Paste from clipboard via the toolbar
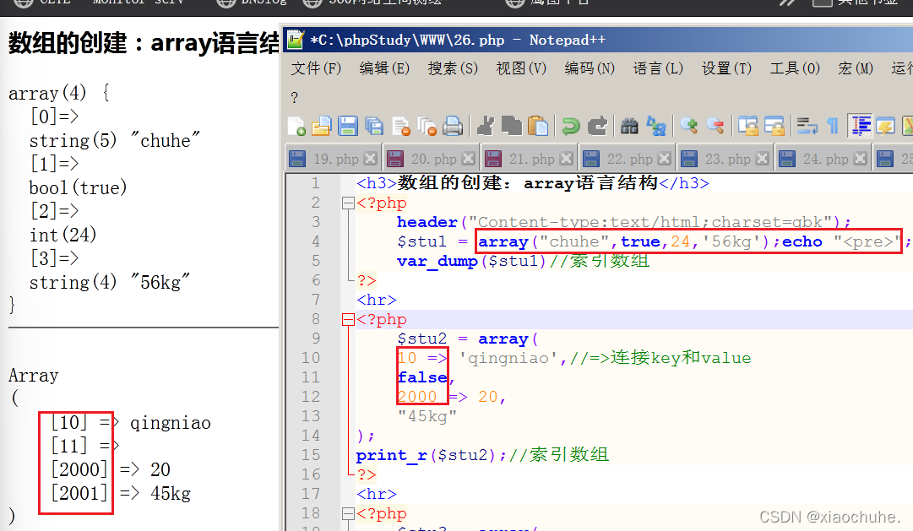Image resolution: width=913 pixels, height=531 pixels. click(538, 126)
